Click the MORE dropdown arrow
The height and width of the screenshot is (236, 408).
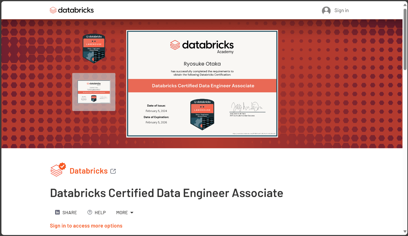(132, 212)
